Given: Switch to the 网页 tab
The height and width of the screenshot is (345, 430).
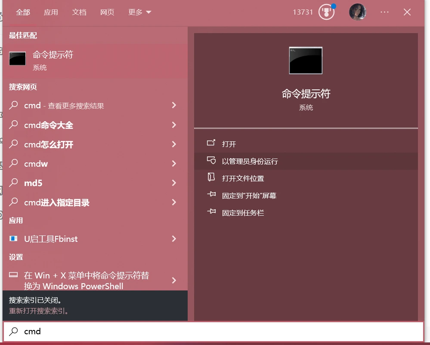Looking at the screenshot, I should click(107, 12).
